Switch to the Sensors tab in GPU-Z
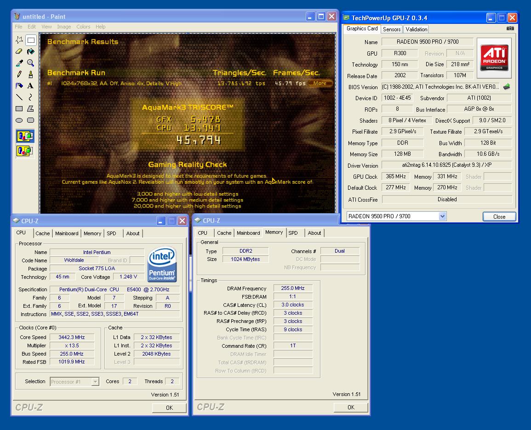Screen dimensions: 531x430 coord(392,29)
